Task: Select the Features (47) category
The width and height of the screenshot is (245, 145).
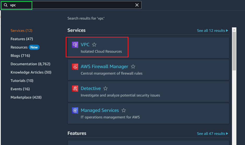Action: tap(22, 39)
